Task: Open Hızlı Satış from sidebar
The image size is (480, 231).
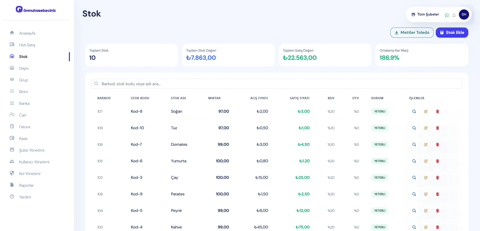Action: click(27, 45)
